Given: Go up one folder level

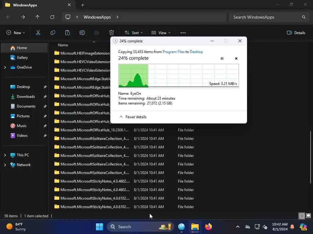Looking at the screenshot, I should [x=37, y=17].
